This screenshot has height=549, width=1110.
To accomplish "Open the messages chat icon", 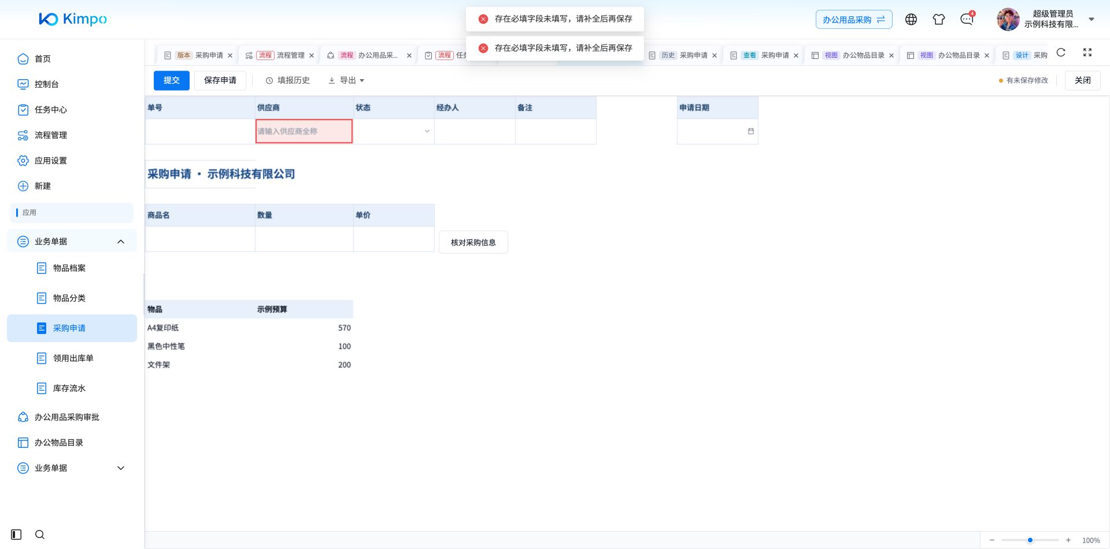I will (967, 20).
